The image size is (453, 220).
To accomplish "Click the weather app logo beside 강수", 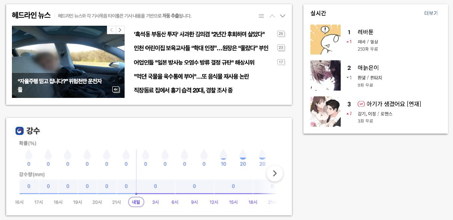I will (x=19, y=131).
